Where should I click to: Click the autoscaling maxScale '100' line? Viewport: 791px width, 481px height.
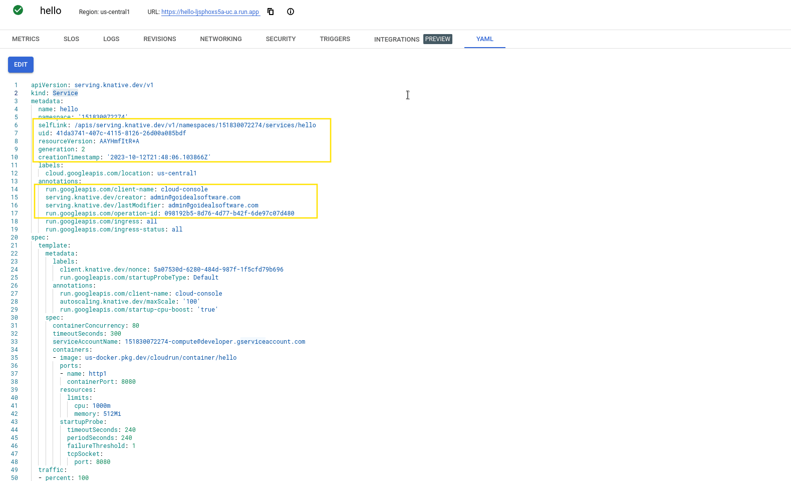point(130,302)
